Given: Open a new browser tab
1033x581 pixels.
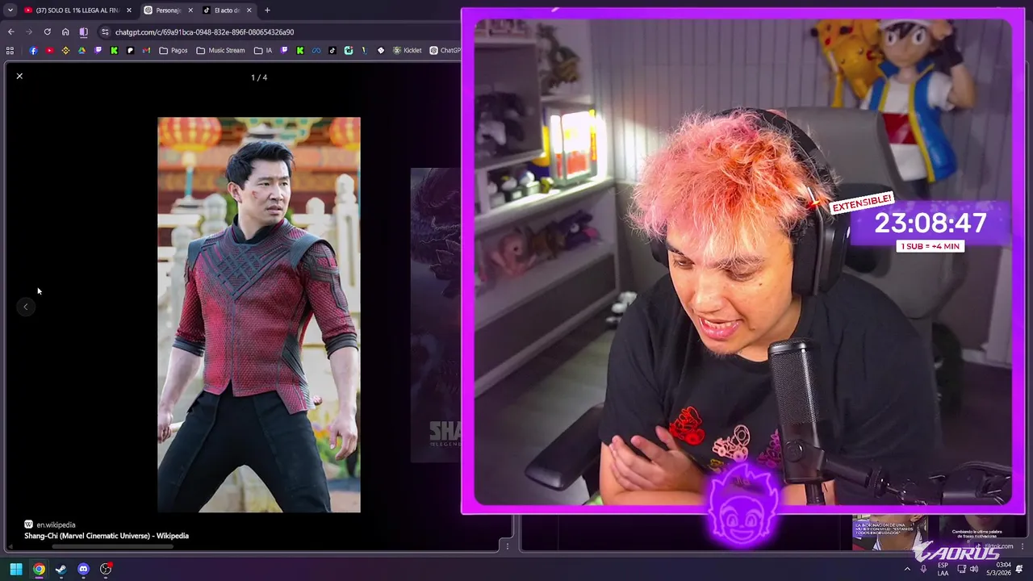Looking at the screenshot, I should pos(267,10).
